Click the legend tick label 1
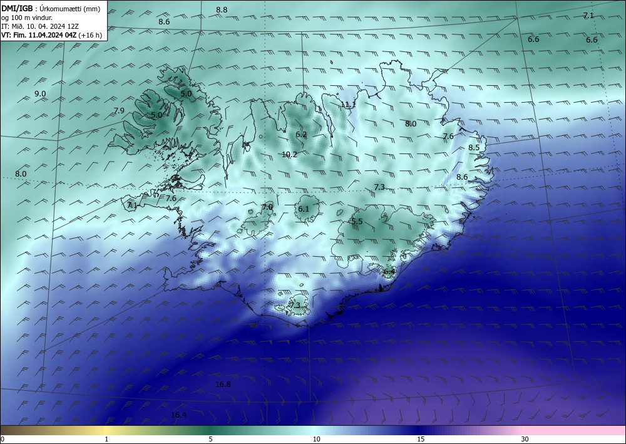 pos(106,440)
